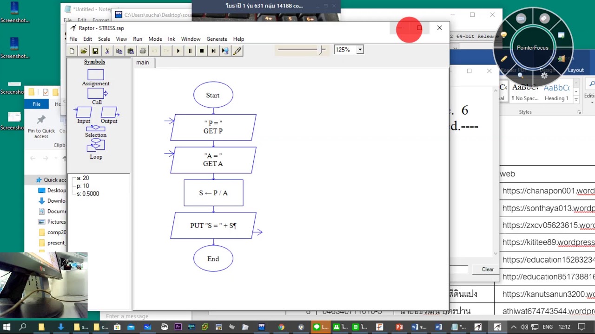Open the sonthaya013 wordpress link
The height and width of the screenshot is (334, 595).
pos(549,208)
